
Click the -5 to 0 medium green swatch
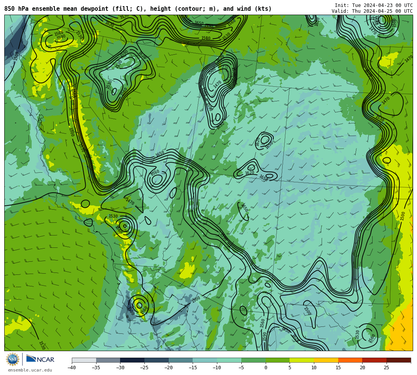pyautogui.click(x=253, y=360)
